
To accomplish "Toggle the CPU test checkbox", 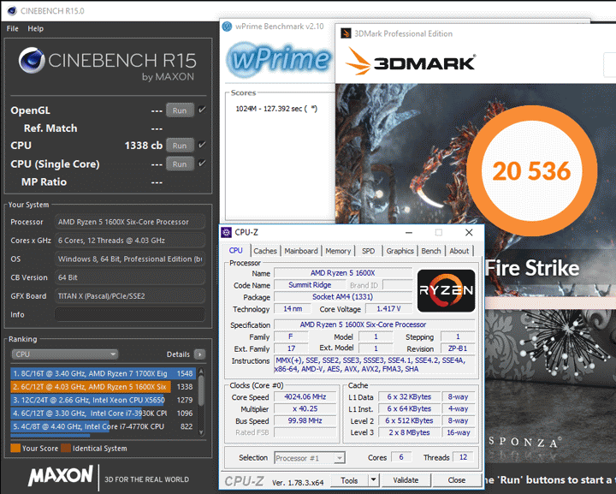I will tap(202, 145).
